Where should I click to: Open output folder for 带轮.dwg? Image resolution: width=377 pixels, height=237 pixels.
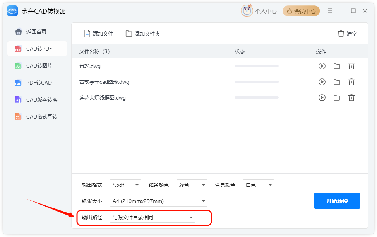point(337,66)
